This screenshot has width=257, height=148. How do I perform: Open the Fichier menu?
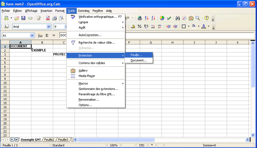6,11
